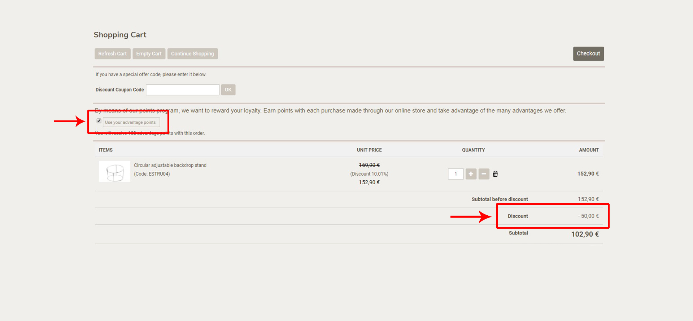Open the 'Circular adjustable backdrop stand' product link
Image resolution: width=693 pixels, height=321 pixels.
click(170, 165)
